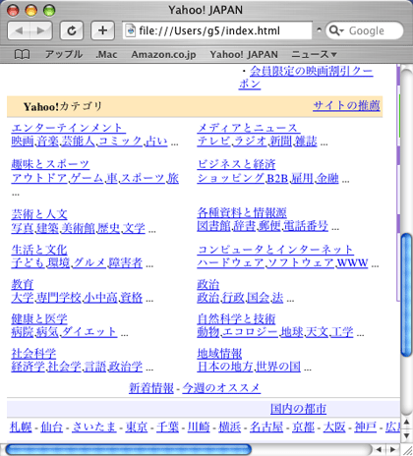The height and width of the screenshot is (456, 413).
Task: Open the Amazon.co.jp bookmark
Action: [163, 54]
